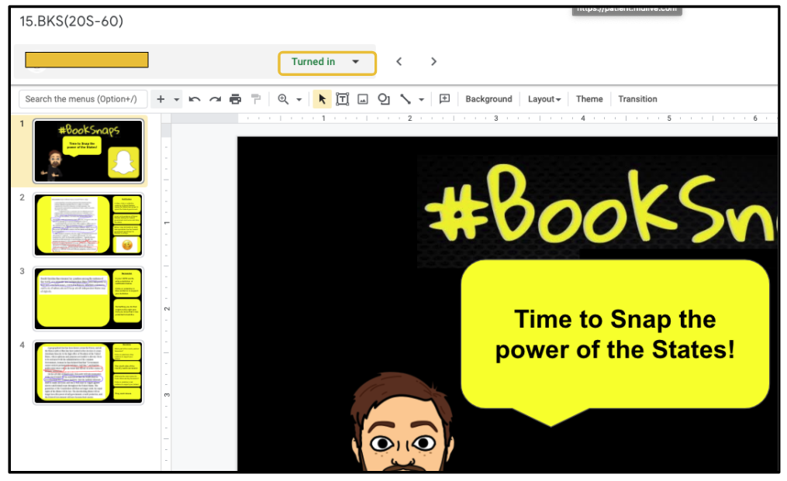This screenshot has height=481, width=787.
Task: Select slide 1 thumbnail
Action: coord(88,151)
